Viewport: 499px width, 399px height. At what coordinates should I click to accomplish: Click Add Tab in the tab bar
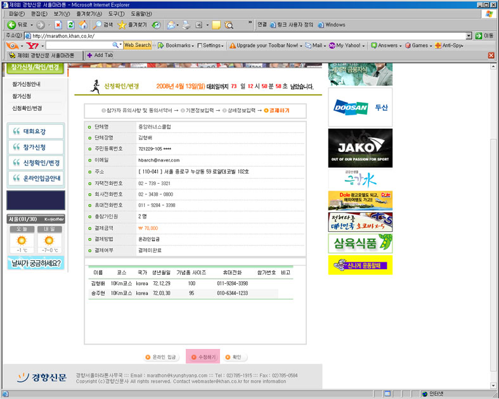[100, 55]
